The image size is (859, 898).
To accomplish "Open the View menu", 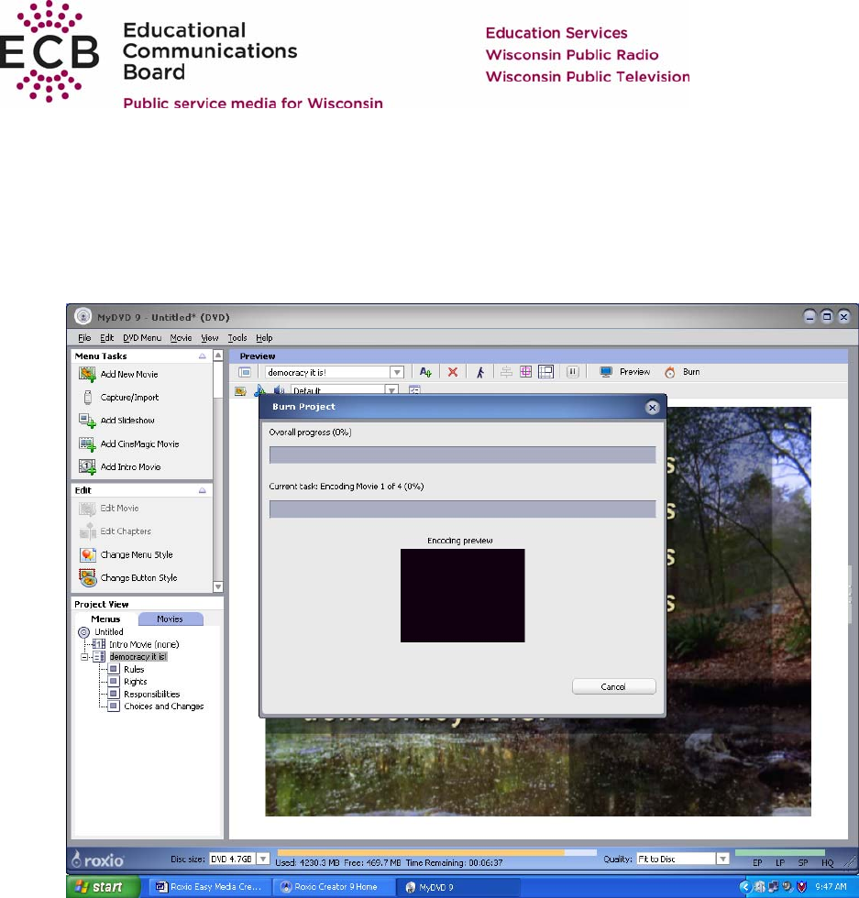I will [x=210, y=338].
